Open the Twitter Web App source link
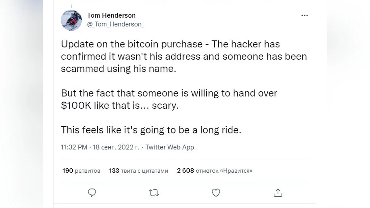 (x=170, y=147)
